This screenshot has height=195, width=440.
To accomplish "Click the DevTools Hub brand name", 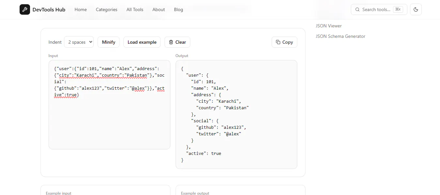I will [49, 9].
